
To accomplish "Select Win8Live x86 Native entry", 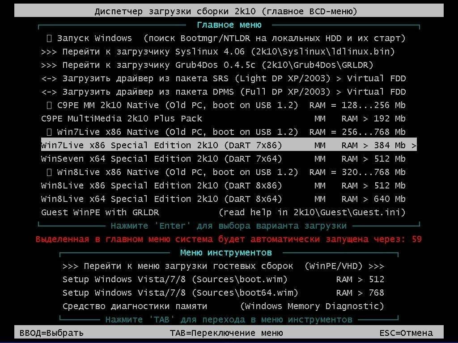I will point(226,172).
